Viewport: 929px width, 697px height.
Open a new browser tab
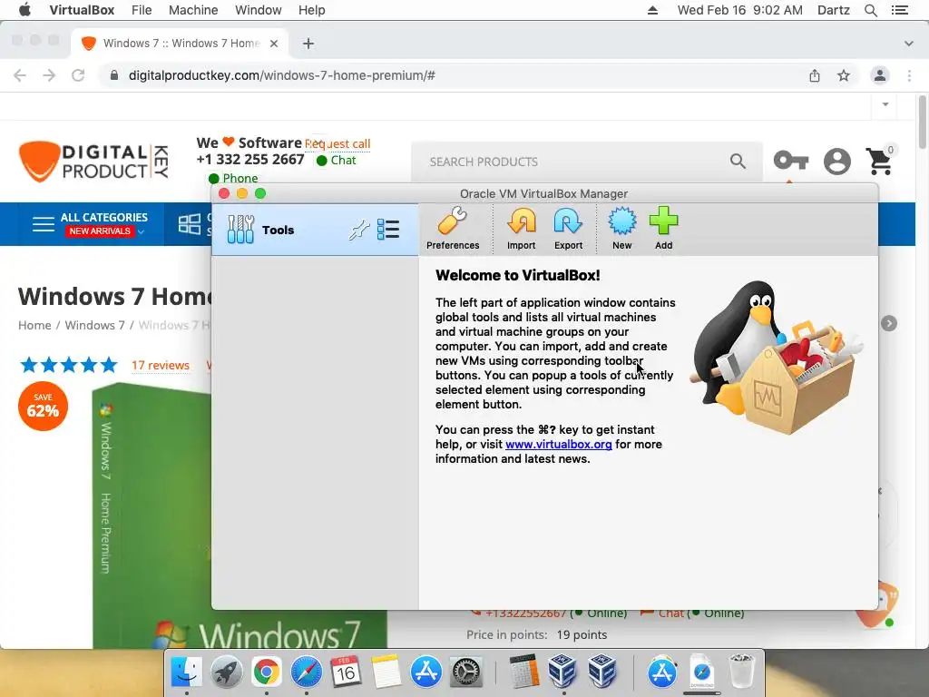tap(308, 44)
